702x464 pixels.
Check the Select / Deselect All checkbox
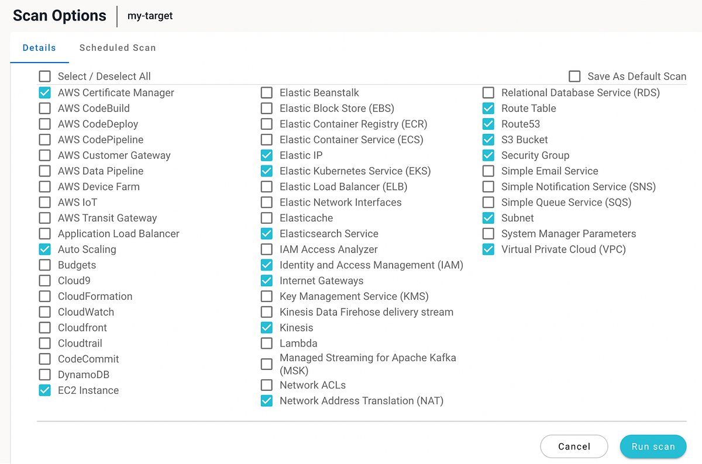44,76
